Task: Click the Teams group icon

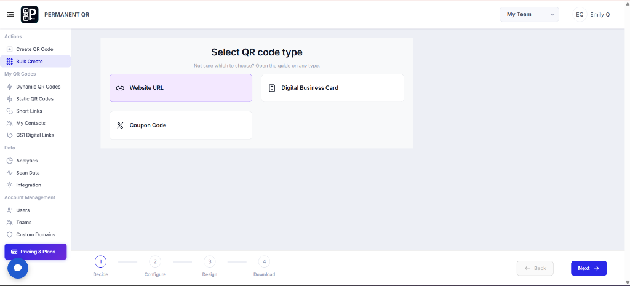Action: 10,223
